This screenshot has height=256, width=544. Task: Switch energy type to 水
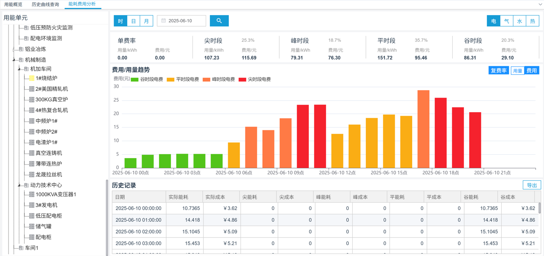pos(519,21)
